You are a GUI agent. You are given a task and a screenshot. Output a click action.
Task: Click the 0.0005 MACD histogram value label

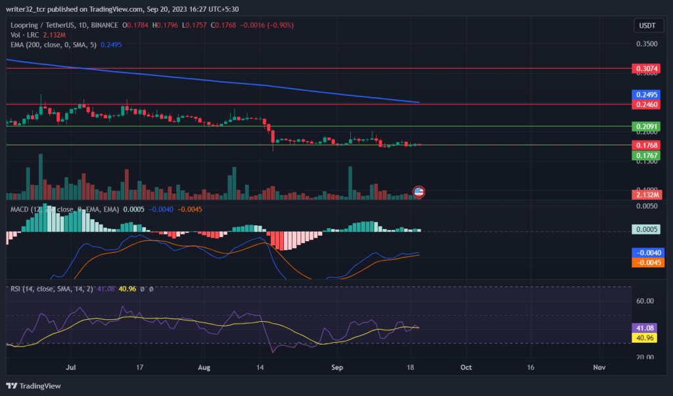click(x=647, y=229)
